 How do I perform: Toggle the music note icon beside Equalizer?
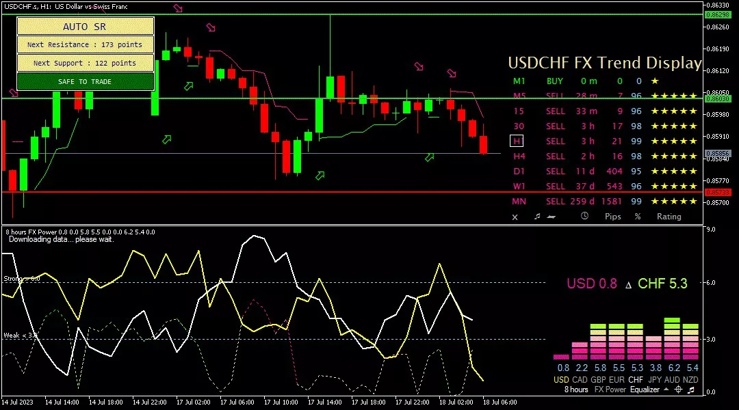tap(691, 389)
